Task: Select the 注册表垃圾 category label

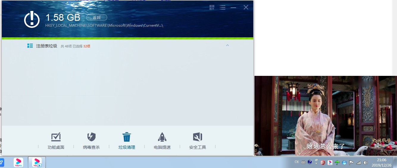Action: pyautogui.click(x=47, y=46)
